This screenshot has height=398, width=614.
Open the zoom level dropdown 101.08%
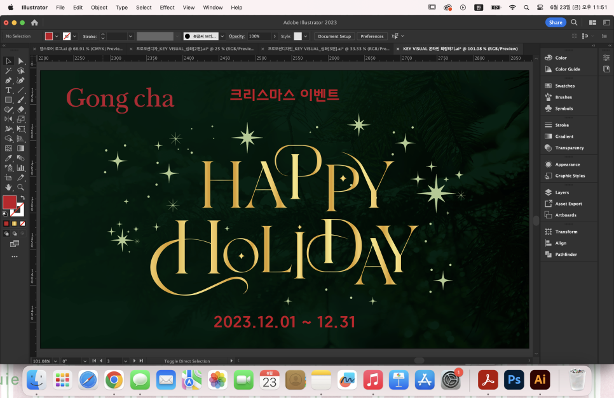click(x=55, y=361)
